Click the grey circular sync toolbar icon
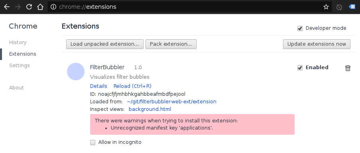The image size is (360, 153). pos(339,7)
